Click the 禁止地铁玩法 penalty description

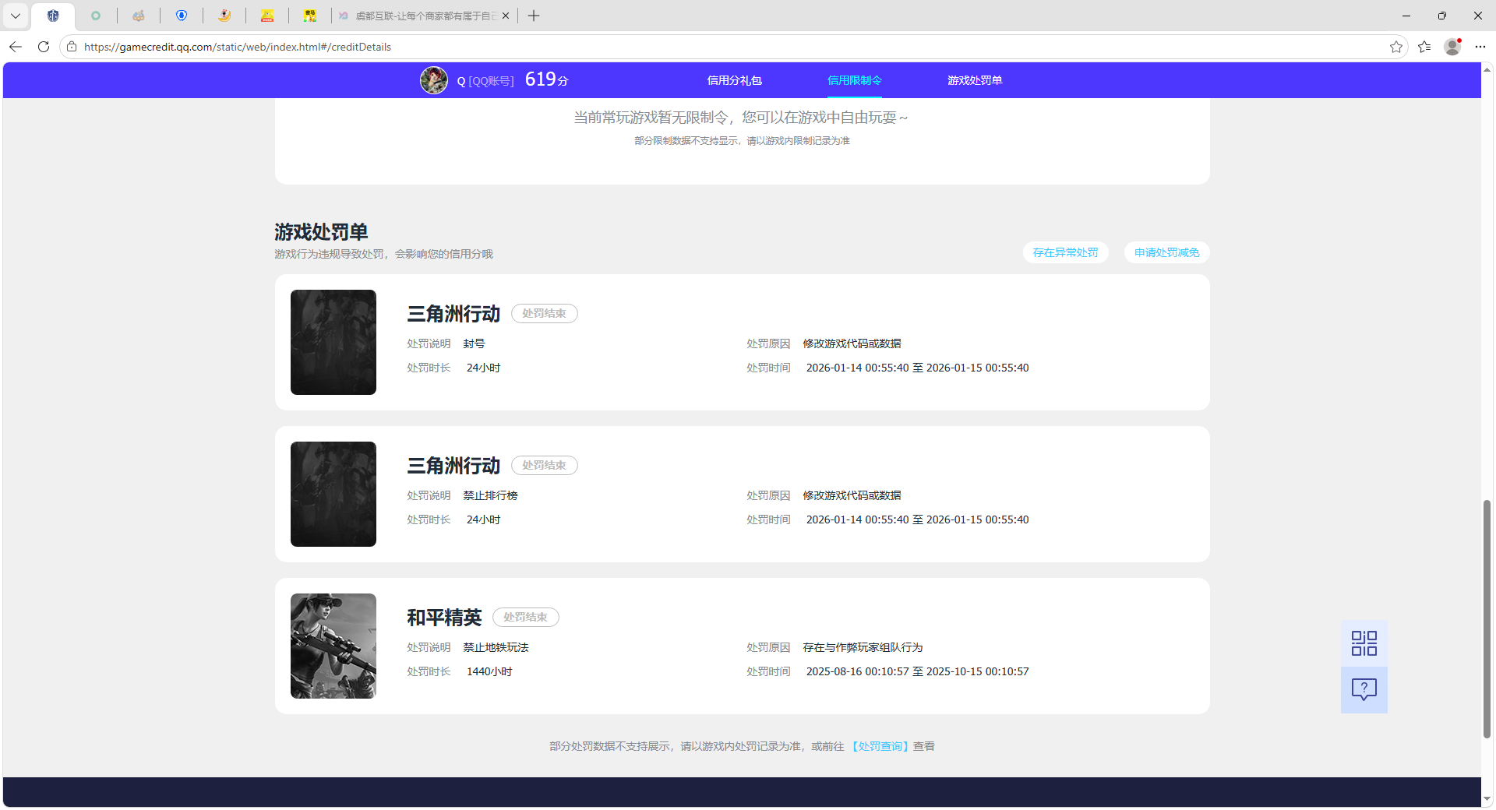496,647
